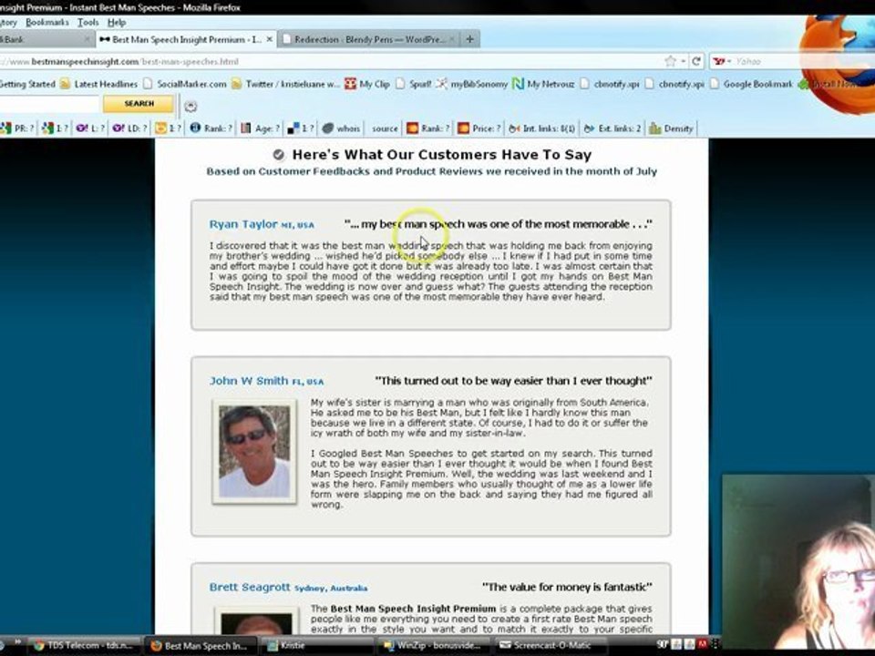Click quote 'The value for money is fantastic'
Screen dimensions: 875x656
(x=567, y=588)
